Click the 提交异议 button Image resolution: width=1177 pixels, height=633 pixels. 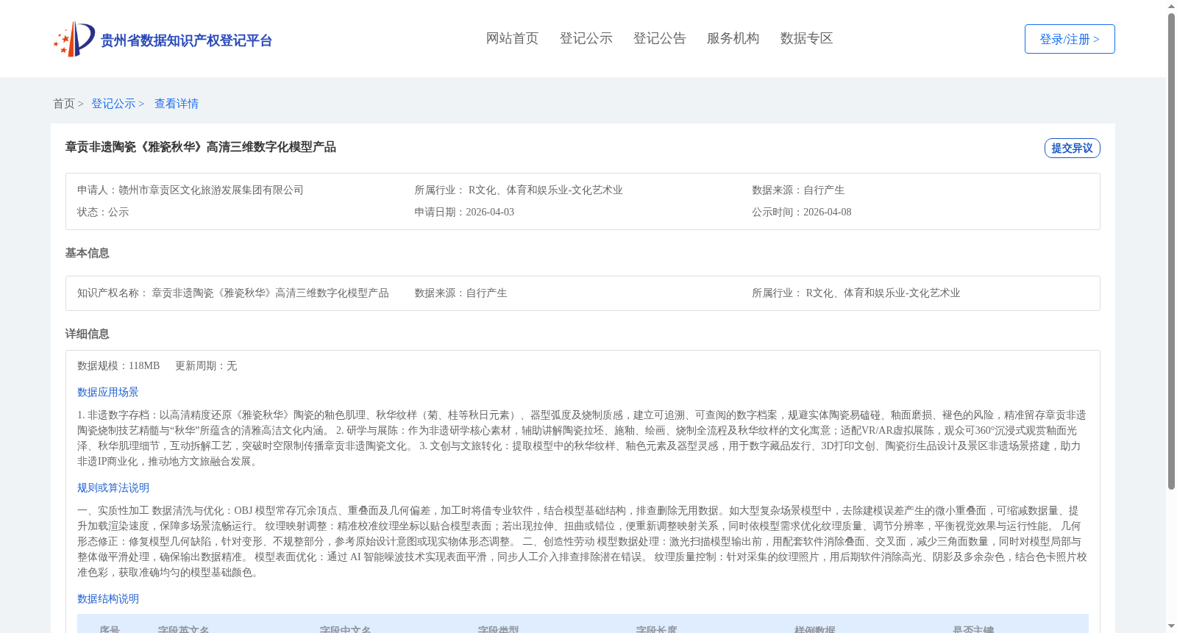1072,148
